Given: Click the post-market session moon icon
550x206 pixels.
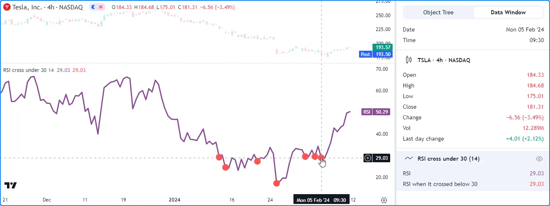Looking at the screenshot, I should 93,7.
